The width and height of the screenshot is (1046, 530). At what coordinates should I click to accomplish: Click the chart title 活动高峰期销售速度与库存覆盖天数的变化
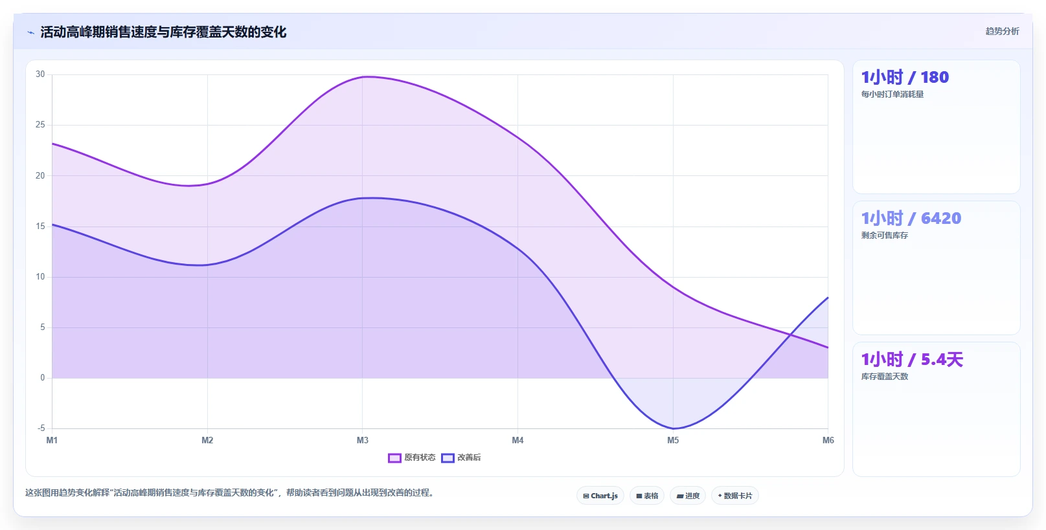(163, 32)
